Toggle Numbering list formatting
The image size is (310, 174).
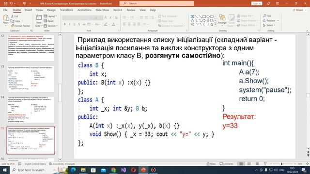click(133, 18)
